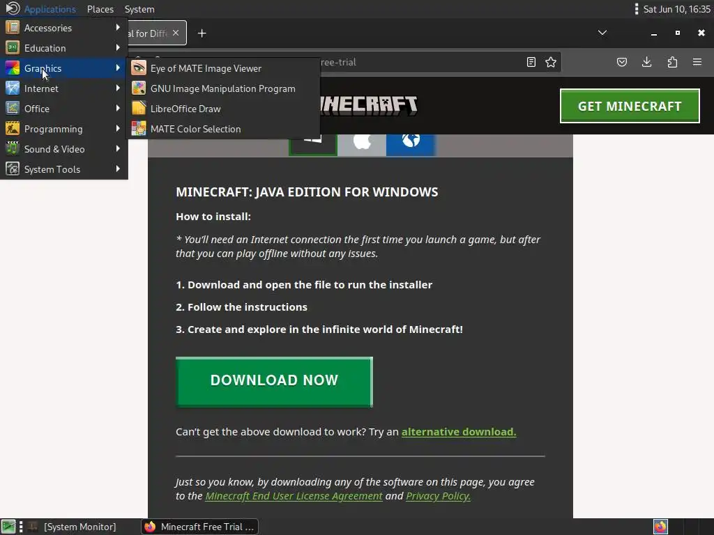714x535 pixels.
Task: Select the Windows platform tab
Action: 313,145
